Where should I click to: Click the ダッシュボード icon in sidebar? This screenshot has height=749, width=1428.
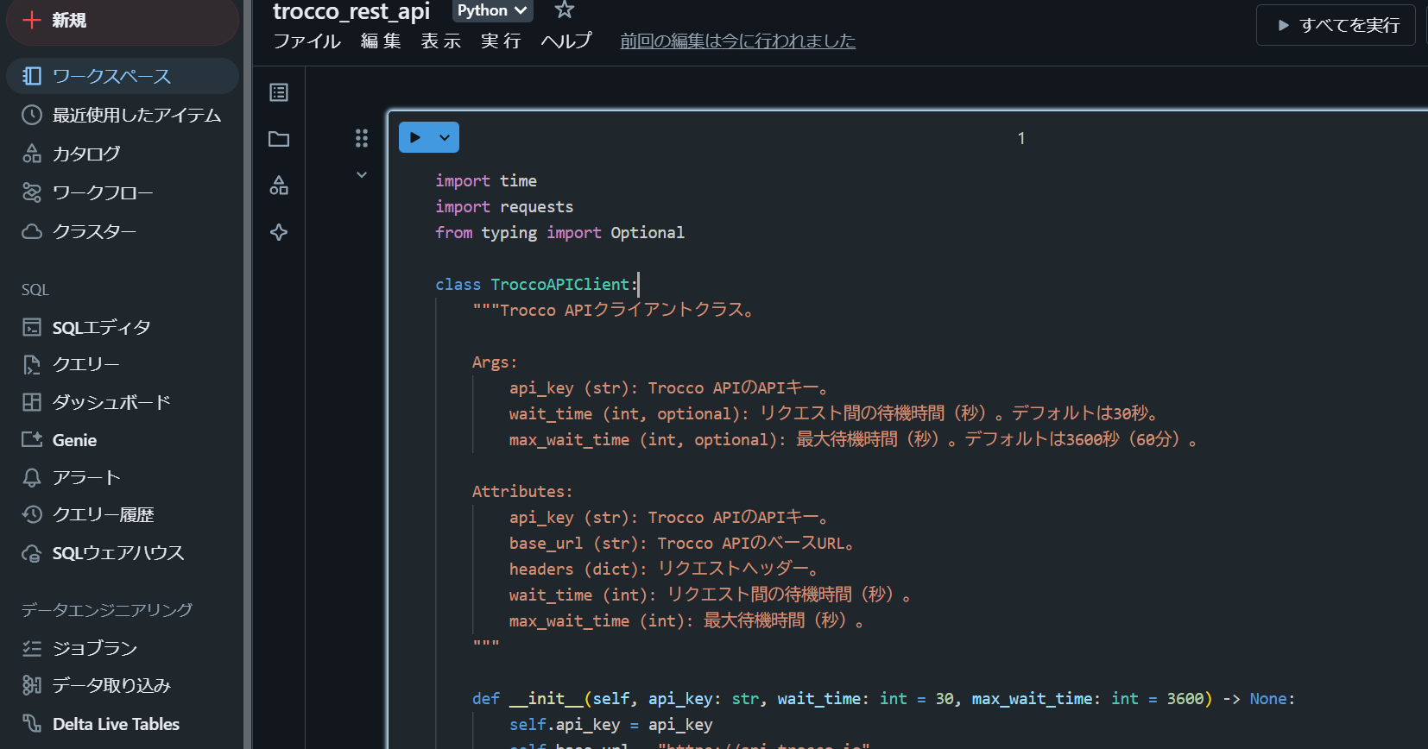point(32,402)
